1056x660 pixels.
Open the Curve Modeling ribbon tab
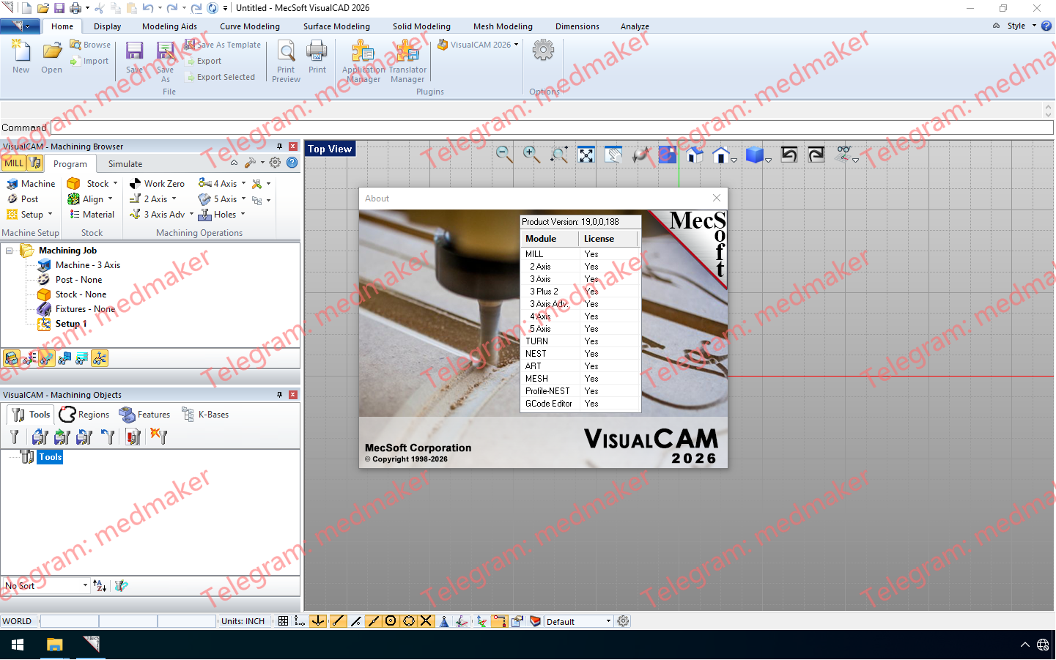250,26
